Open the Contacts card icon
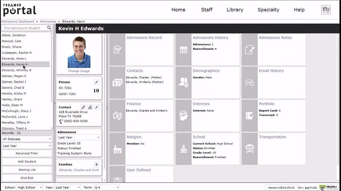 click(117, 83)
